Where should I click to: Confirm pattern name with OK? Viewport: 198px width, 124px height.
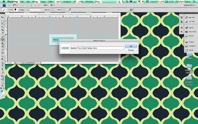[131, 46]
